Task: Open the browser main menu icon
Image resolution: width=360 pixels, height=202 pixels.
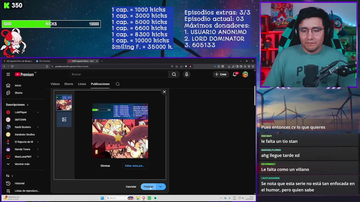Action: [x=253, y=66]
